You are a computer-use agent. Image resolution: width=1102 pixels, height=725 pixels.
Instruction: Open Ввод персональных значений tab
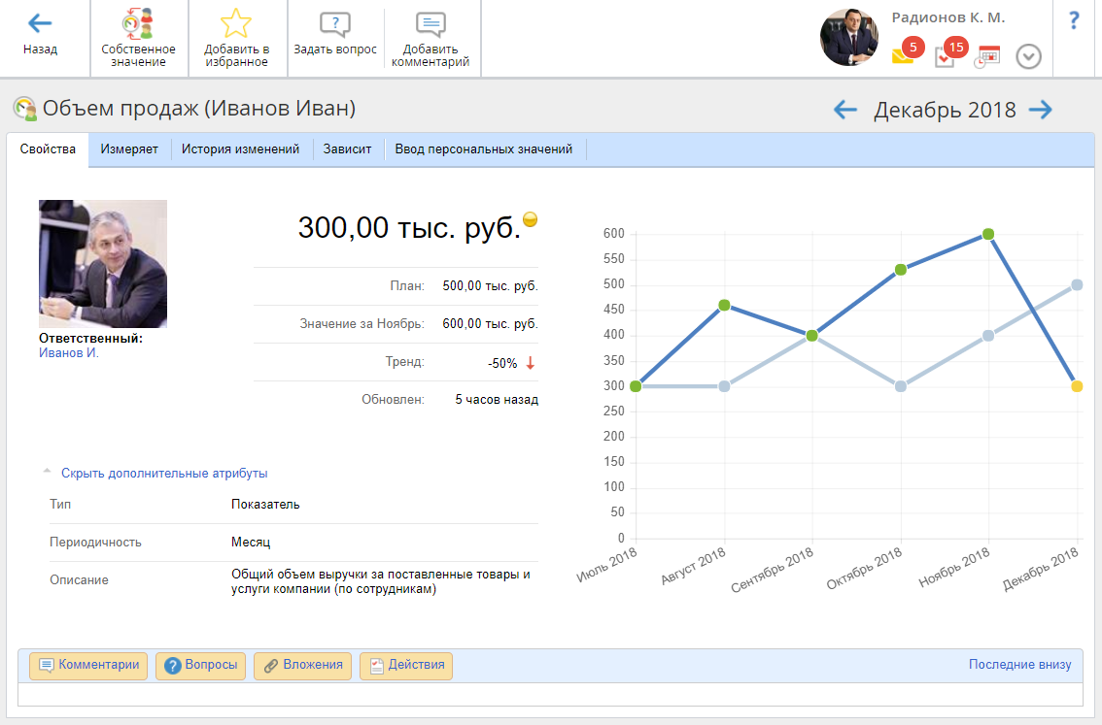coord(484,149)
